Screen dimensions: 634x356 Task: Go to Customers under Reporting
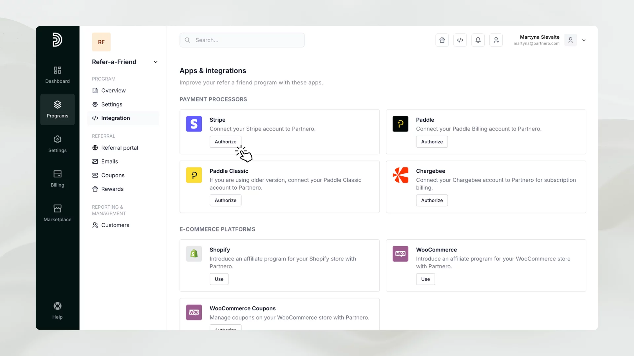pyautogui.click(x=115, y=225)
